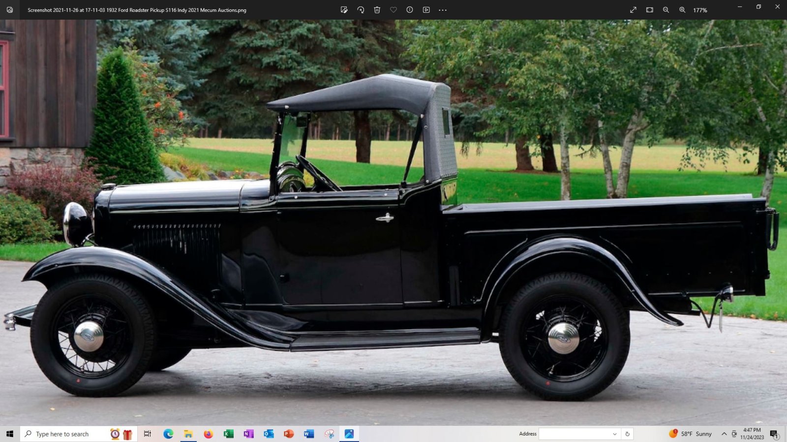Enter full-screen view with diagonal arrows
The image size is (787, 442).
coord(633,10)
